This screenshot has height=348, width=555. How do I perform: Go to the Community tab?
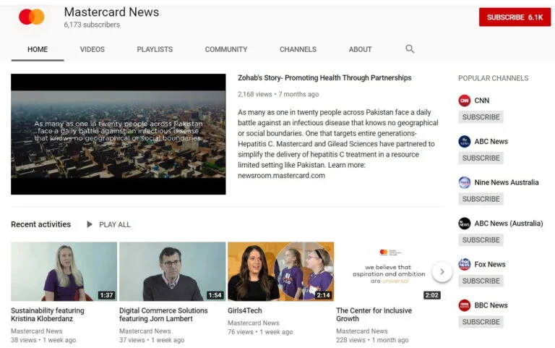(225, 49)
